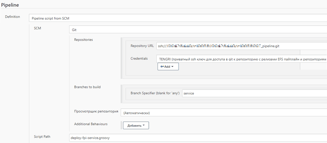Screen dimensions: 327x143
Task: Click the Definition label
Action: (x=12, y=17)
